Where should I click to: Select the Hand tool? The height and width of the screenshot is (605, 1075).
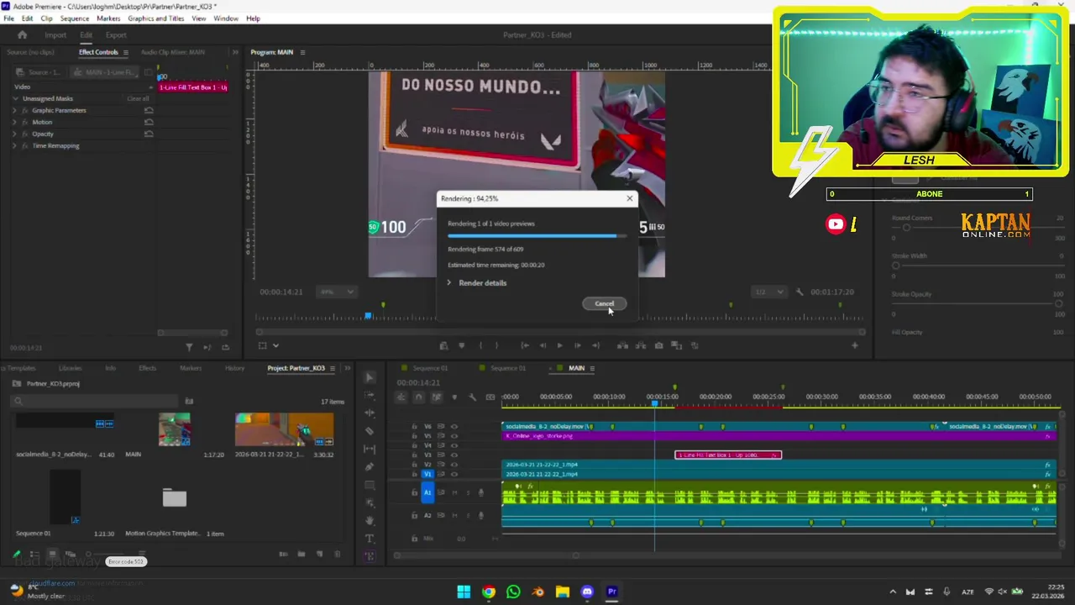[x=370, y=521]
